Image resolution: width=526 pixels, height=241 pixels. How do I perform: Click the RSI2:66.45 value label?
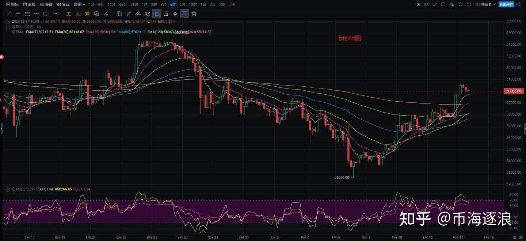[63, 189]
